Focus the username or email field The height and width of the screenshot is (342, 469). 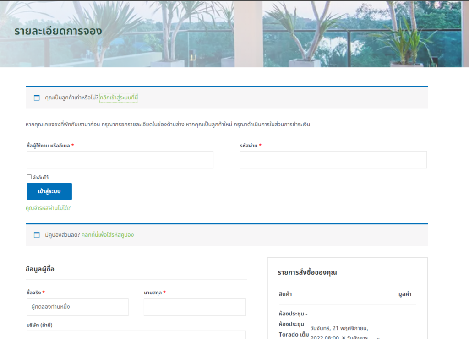tap(120, 160)
